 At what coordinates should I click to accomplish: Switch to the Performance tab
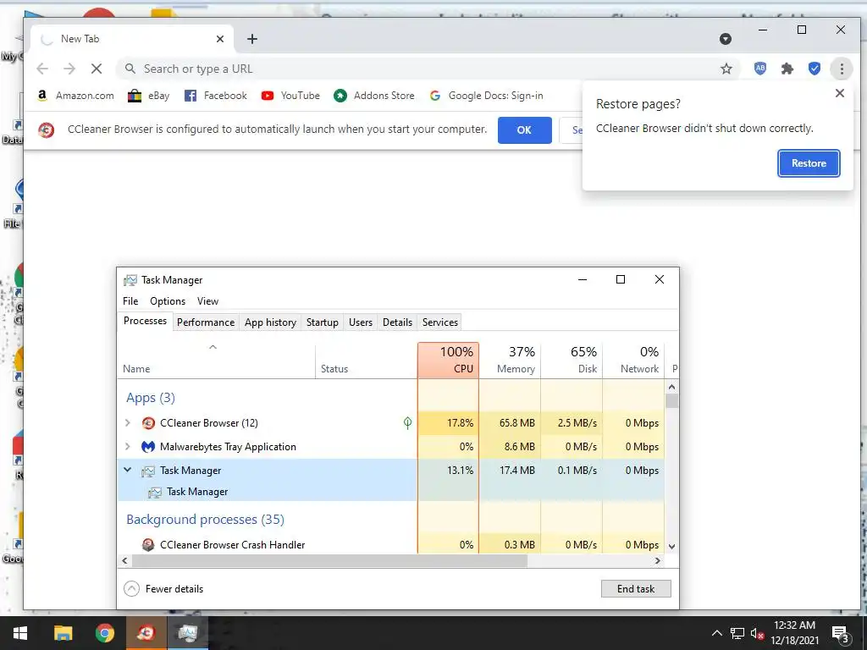click(206, 322)
